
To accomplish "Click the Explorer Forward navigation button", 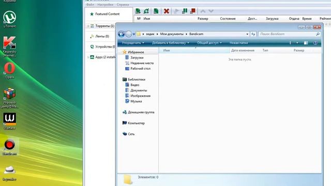I will point(129,34).
